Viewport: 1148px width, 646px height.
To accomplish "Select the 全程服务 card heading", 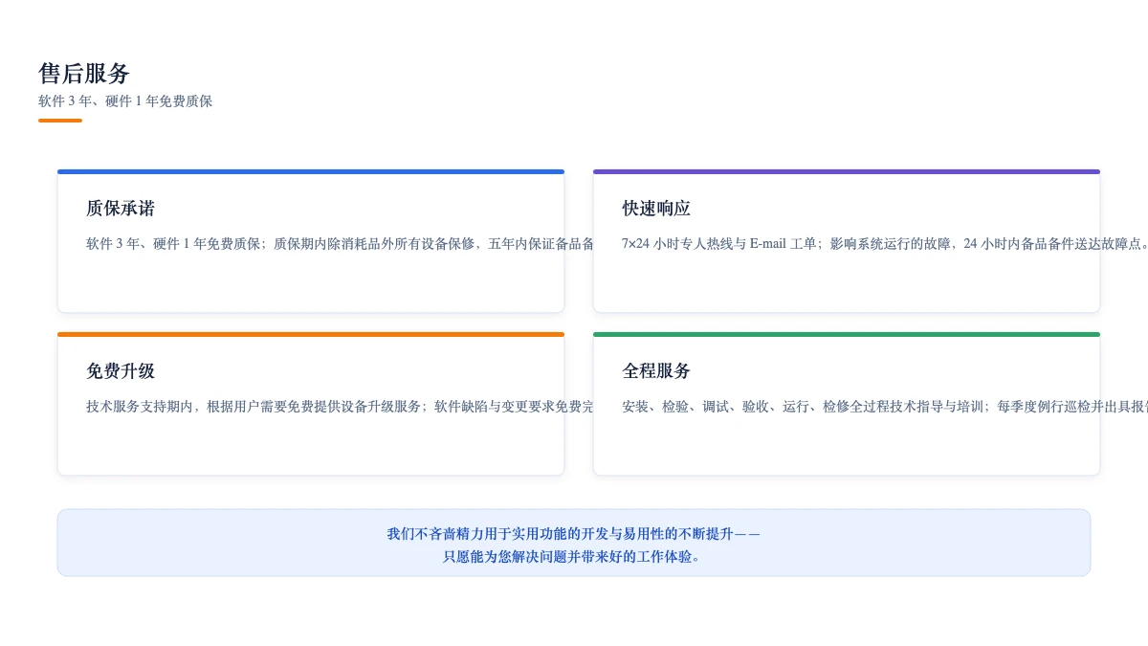I will click(x=656, y=371).
